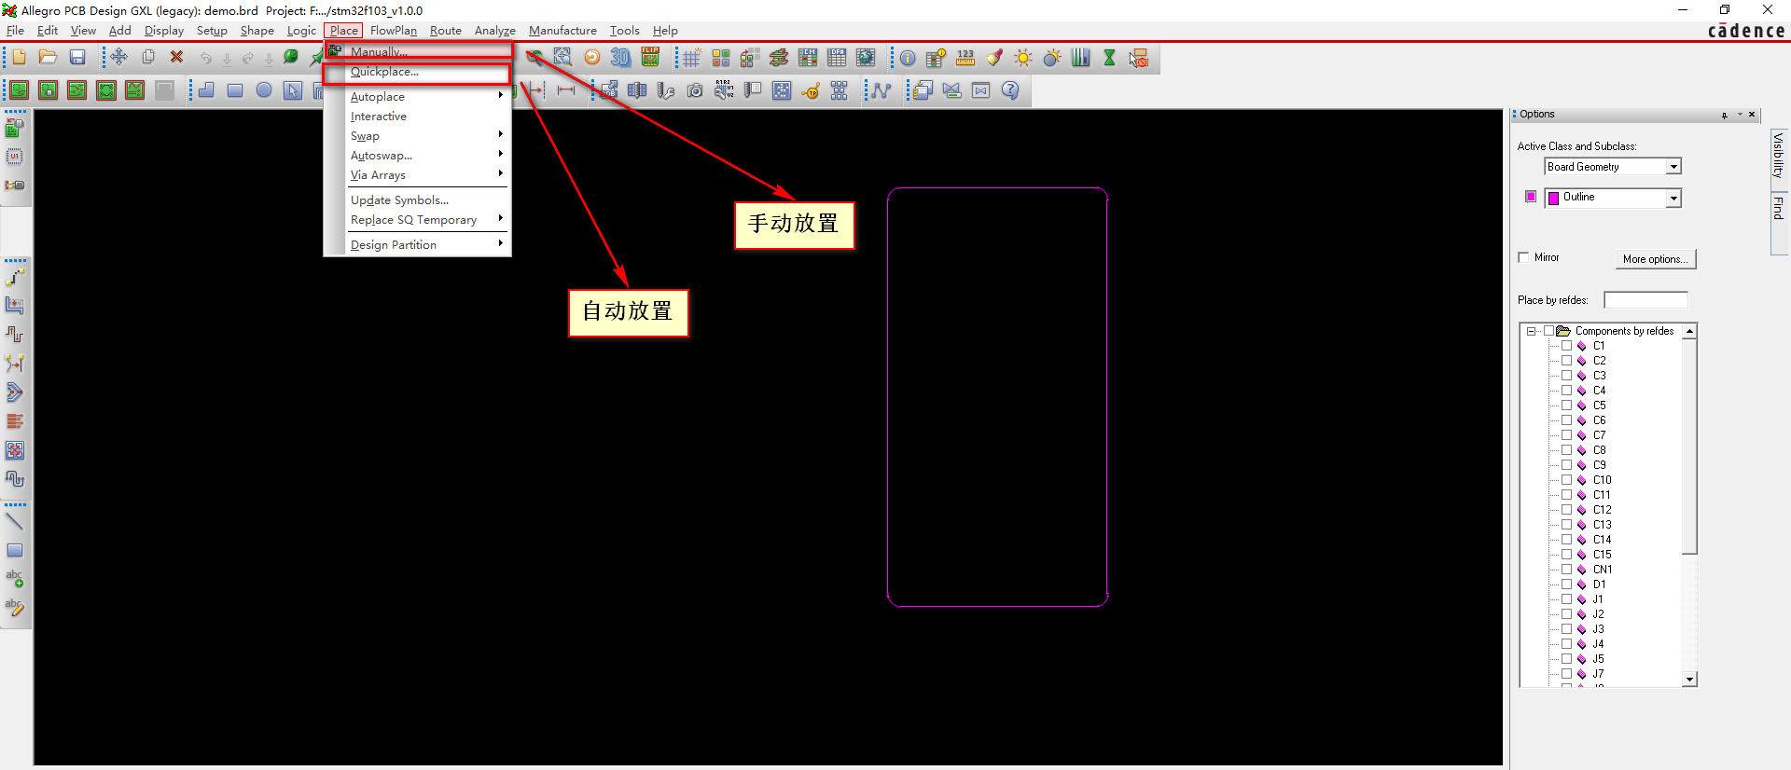Viewport: 1791px width, 770px height.
Task: Open the Manufacture menu
Action: 562,31
